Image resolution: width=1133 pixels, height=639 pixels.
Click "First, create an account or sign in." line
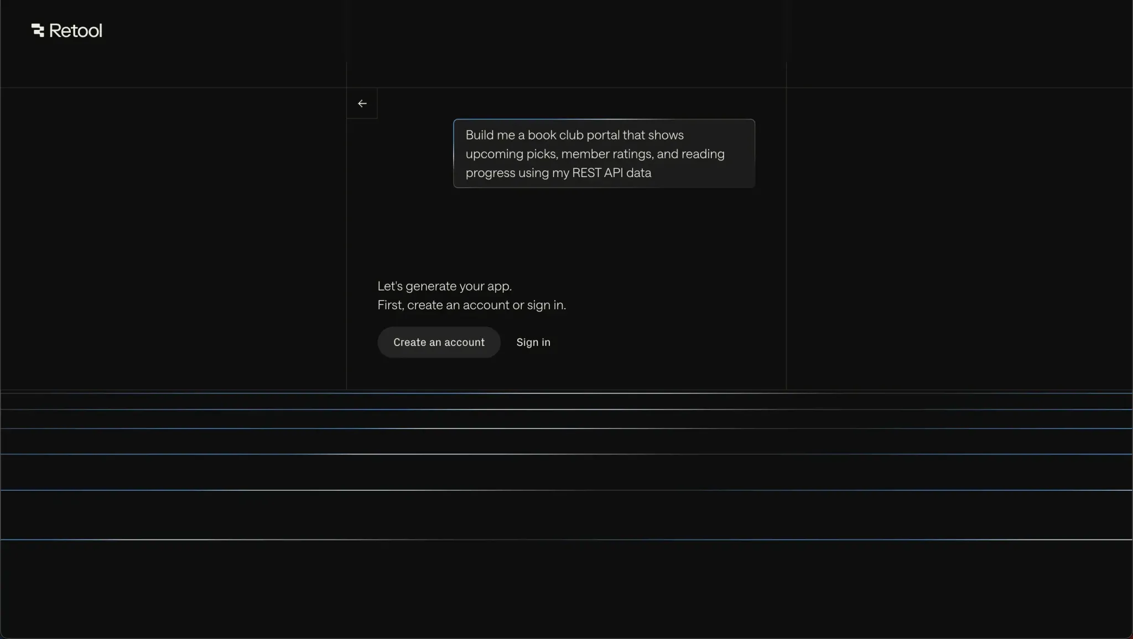(x=471, y=305)
